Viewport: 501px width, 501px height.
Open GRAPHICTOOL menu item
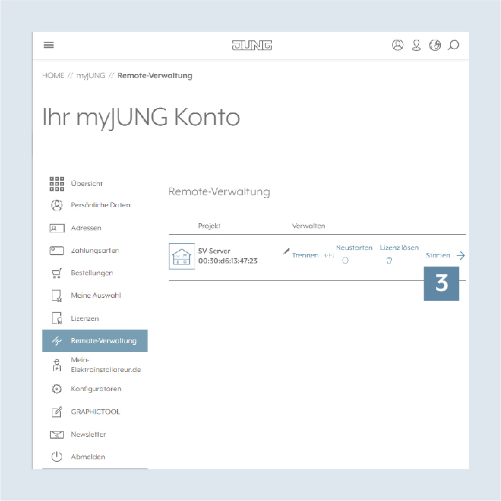click(95, 412)
